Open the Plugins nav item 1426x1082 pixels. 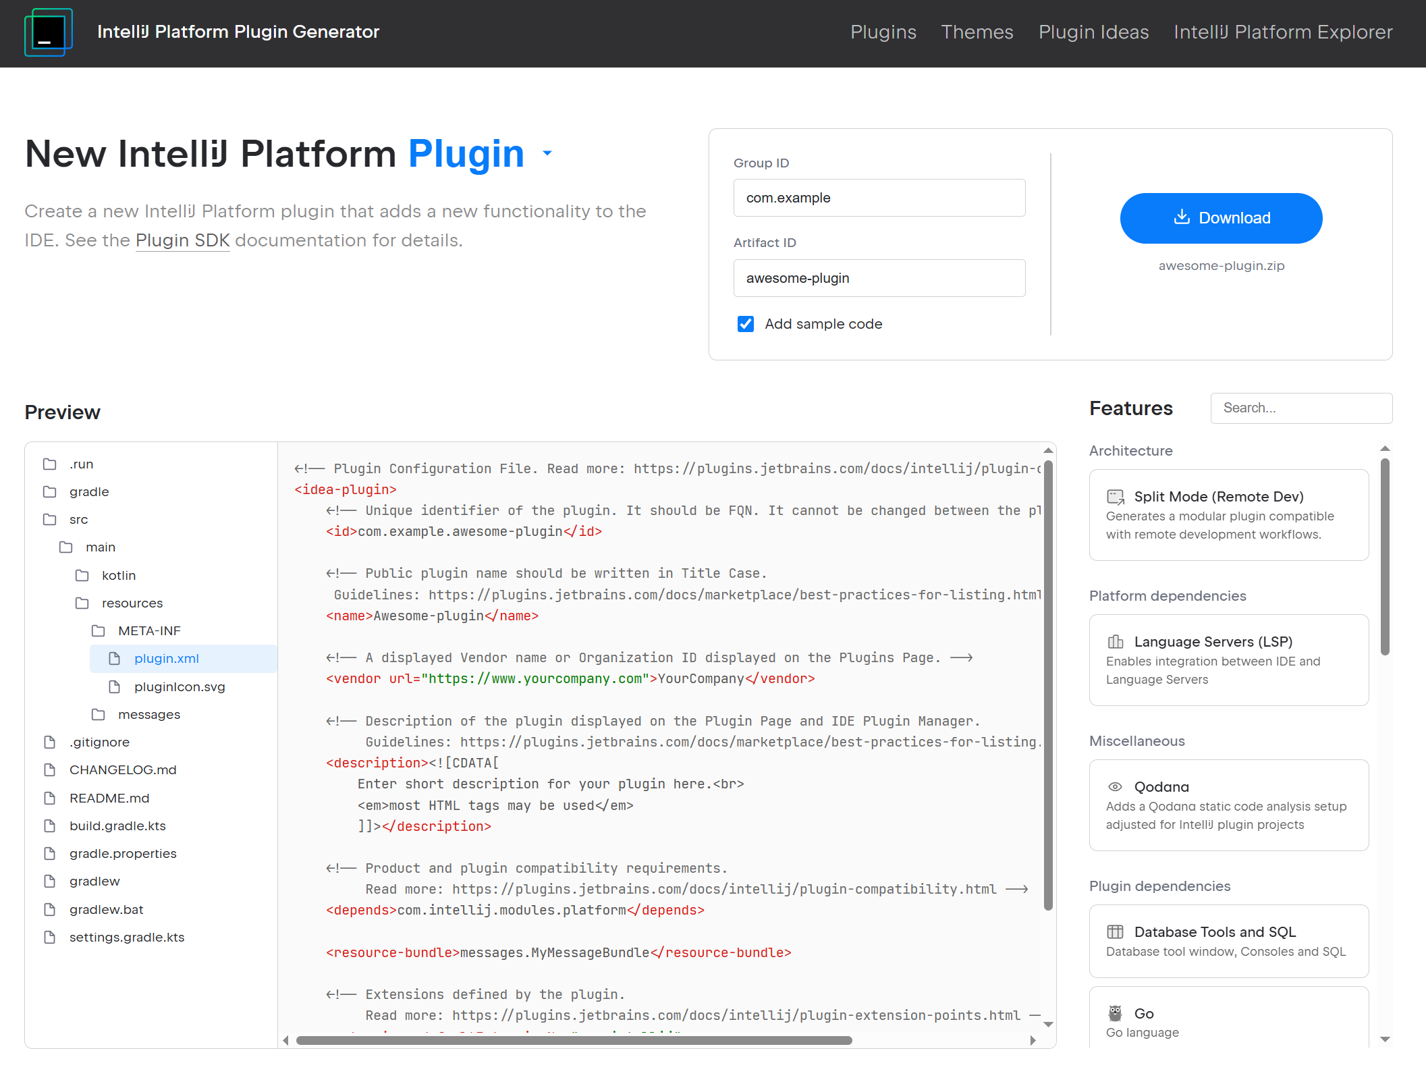[x=883, y=32]
